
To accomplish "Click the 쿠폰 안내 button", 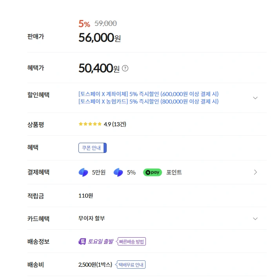I will [x=92, y=148].
